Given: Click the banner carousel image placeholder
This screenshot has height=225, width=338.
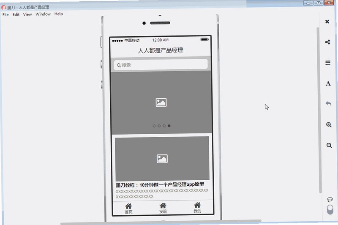Looking at the screenshot, I should [161, 103].
